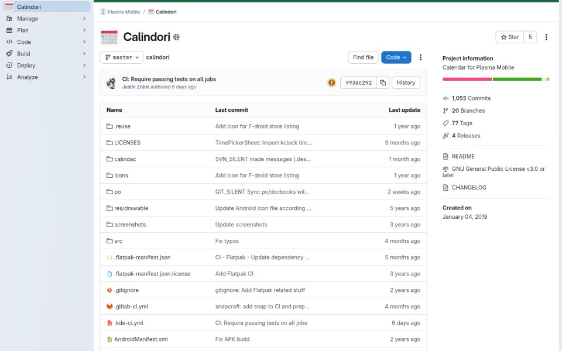562x351 pixels.
Task: Go to Plasma Mobile breadcrumb
Action: coord(124,12)
